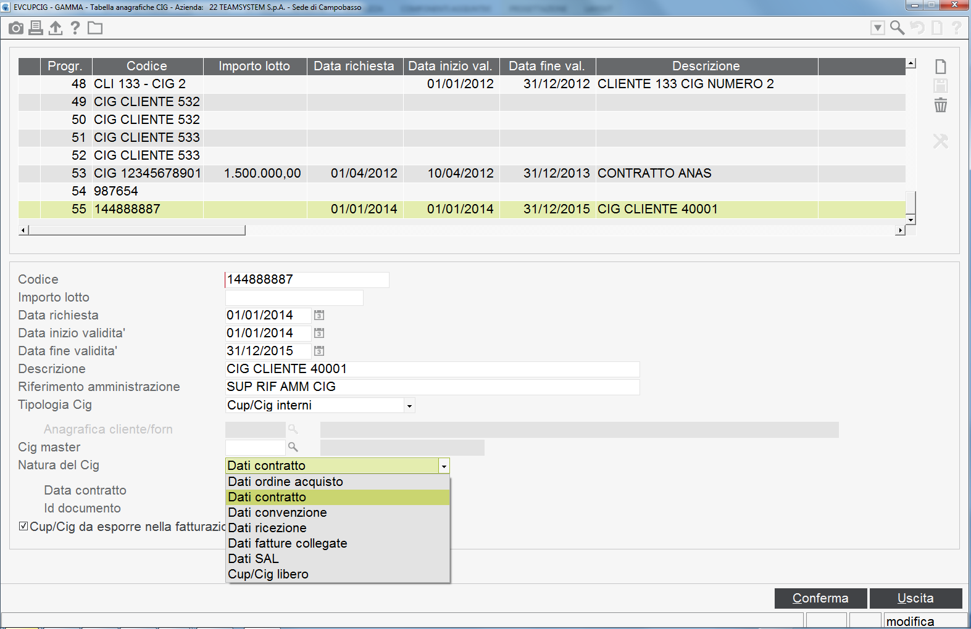The width and height of the screenshot is (971, 629).
Task: Select row 53 CIG 12345678901
Action: click(462, 173)
